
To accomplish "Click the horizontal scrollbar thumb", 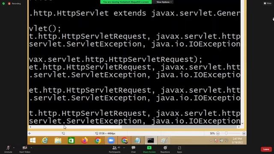I will [x=179, y=127].
